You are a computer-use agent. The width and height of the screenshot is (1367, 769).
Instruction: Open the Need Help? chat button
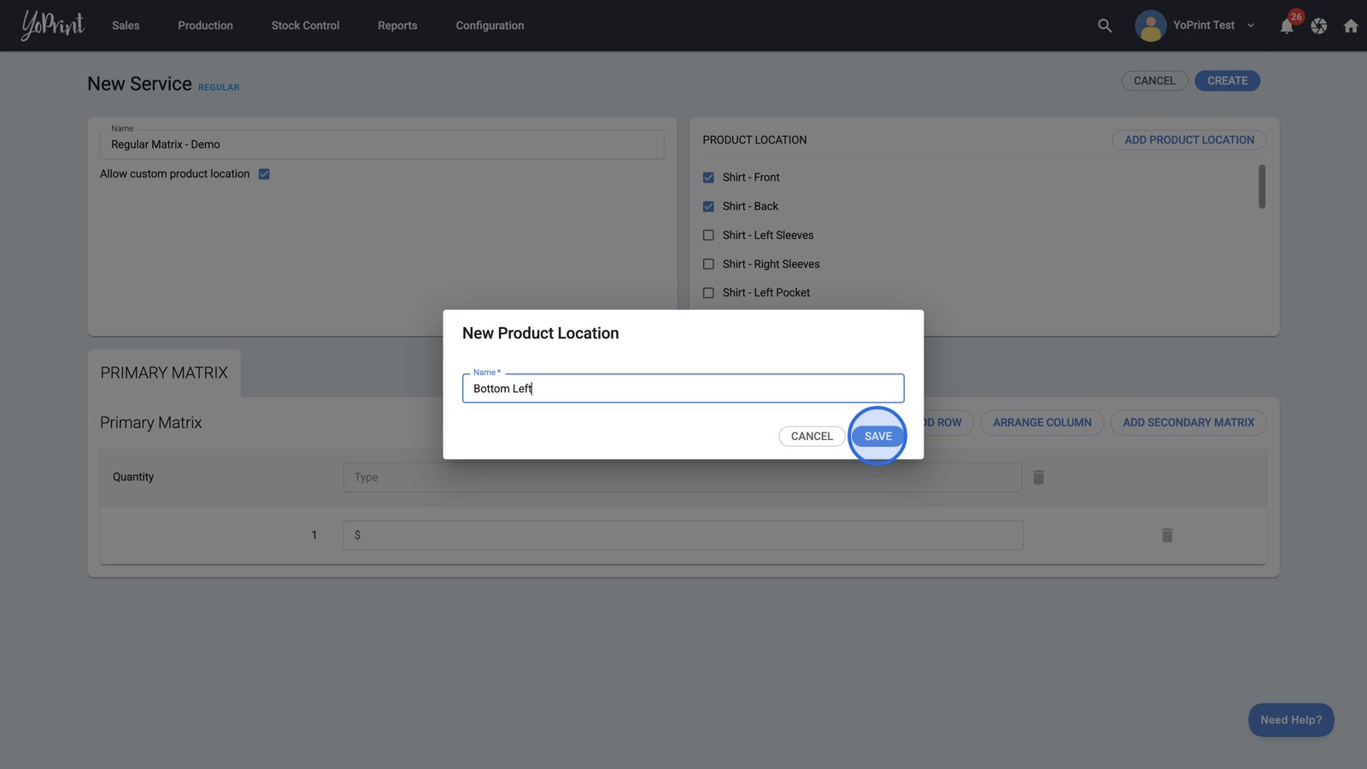(x=1290, y=720)
